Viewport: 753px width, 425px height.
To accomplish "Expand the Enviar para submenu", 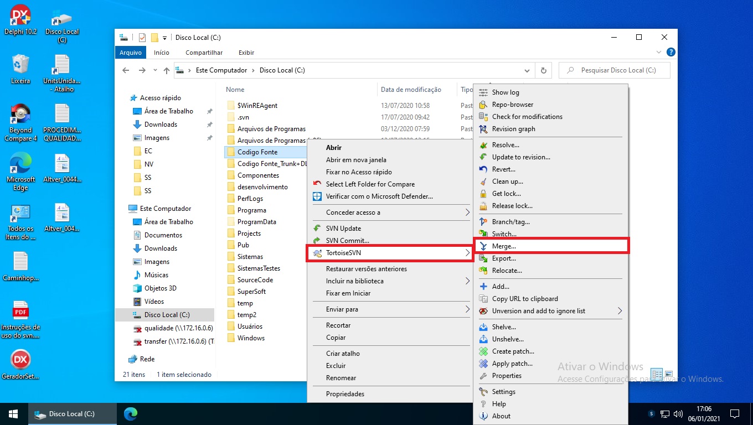I will pos(467,309).
